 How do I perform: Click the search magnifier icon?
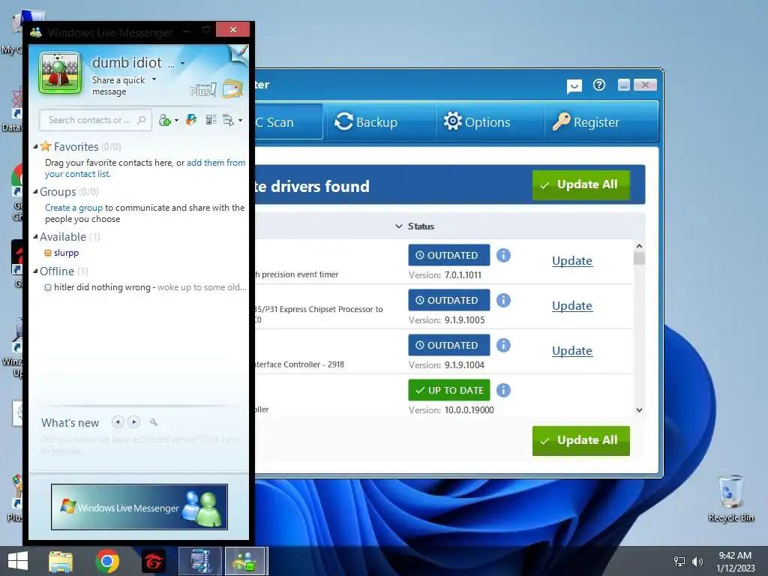[x=142, y=120]
